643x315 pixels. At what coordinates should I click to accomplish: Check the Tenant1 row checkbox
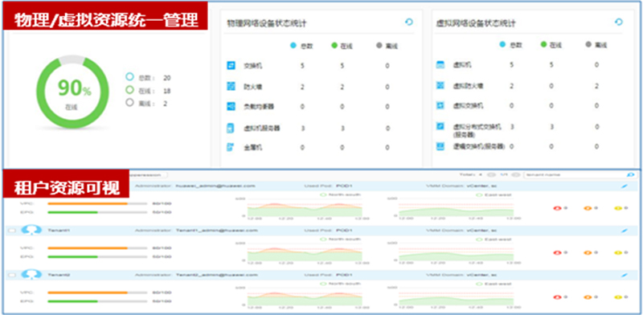click(12, 231)
